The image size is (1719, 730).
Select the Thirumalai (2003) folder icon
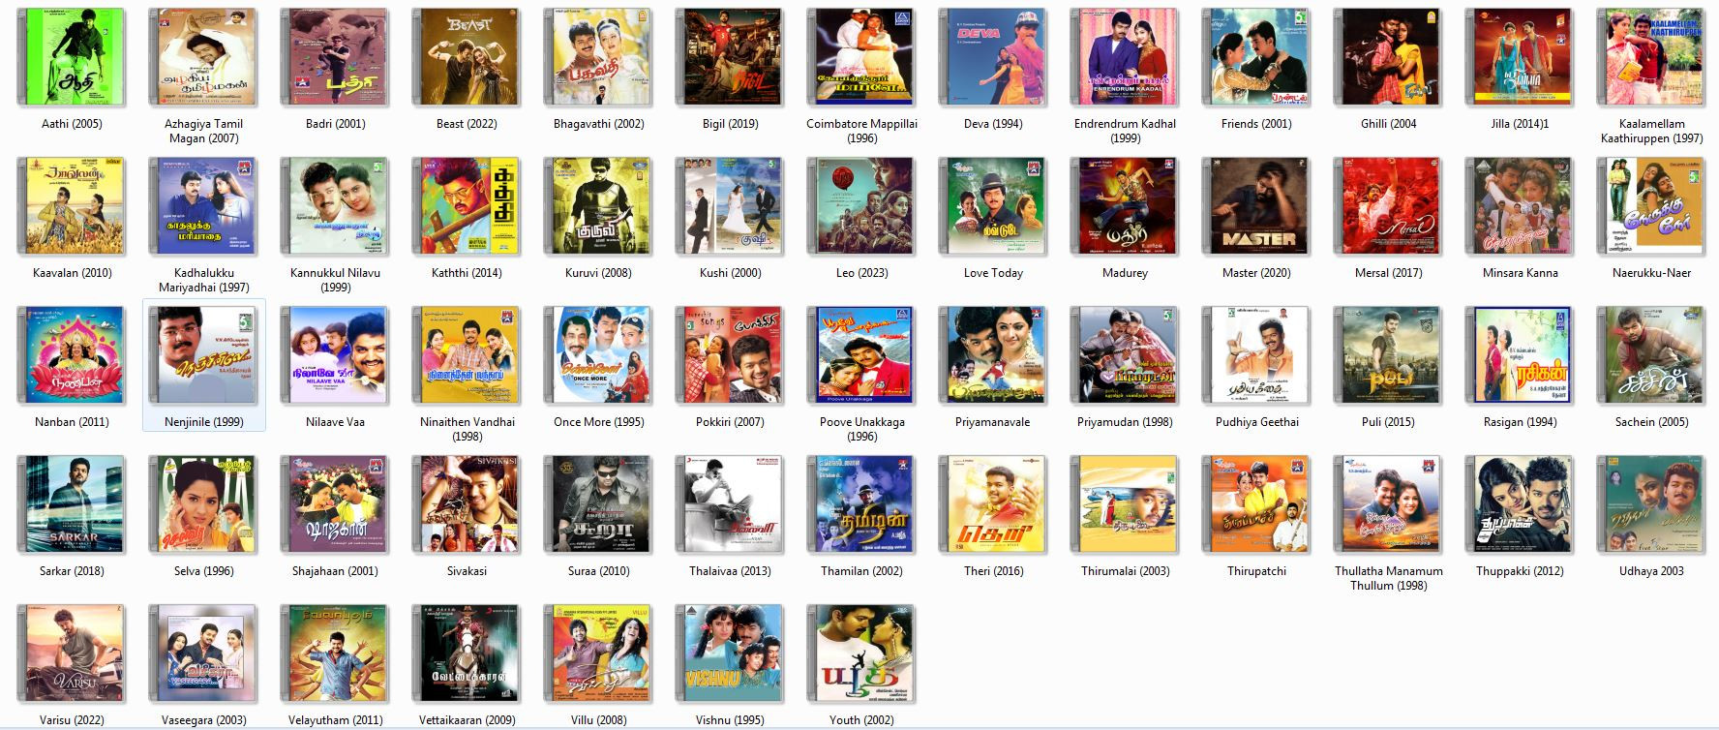1125,505
